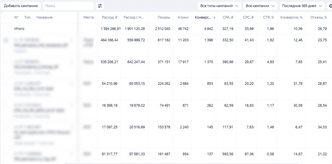Select total CPA 327,19

pyautogui.click(x=228, y=29)
